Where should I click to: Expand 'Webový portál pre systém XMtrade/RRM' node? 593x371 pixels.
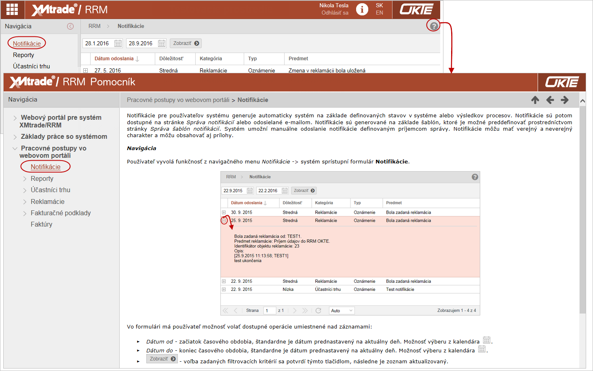tap(15, 118)
